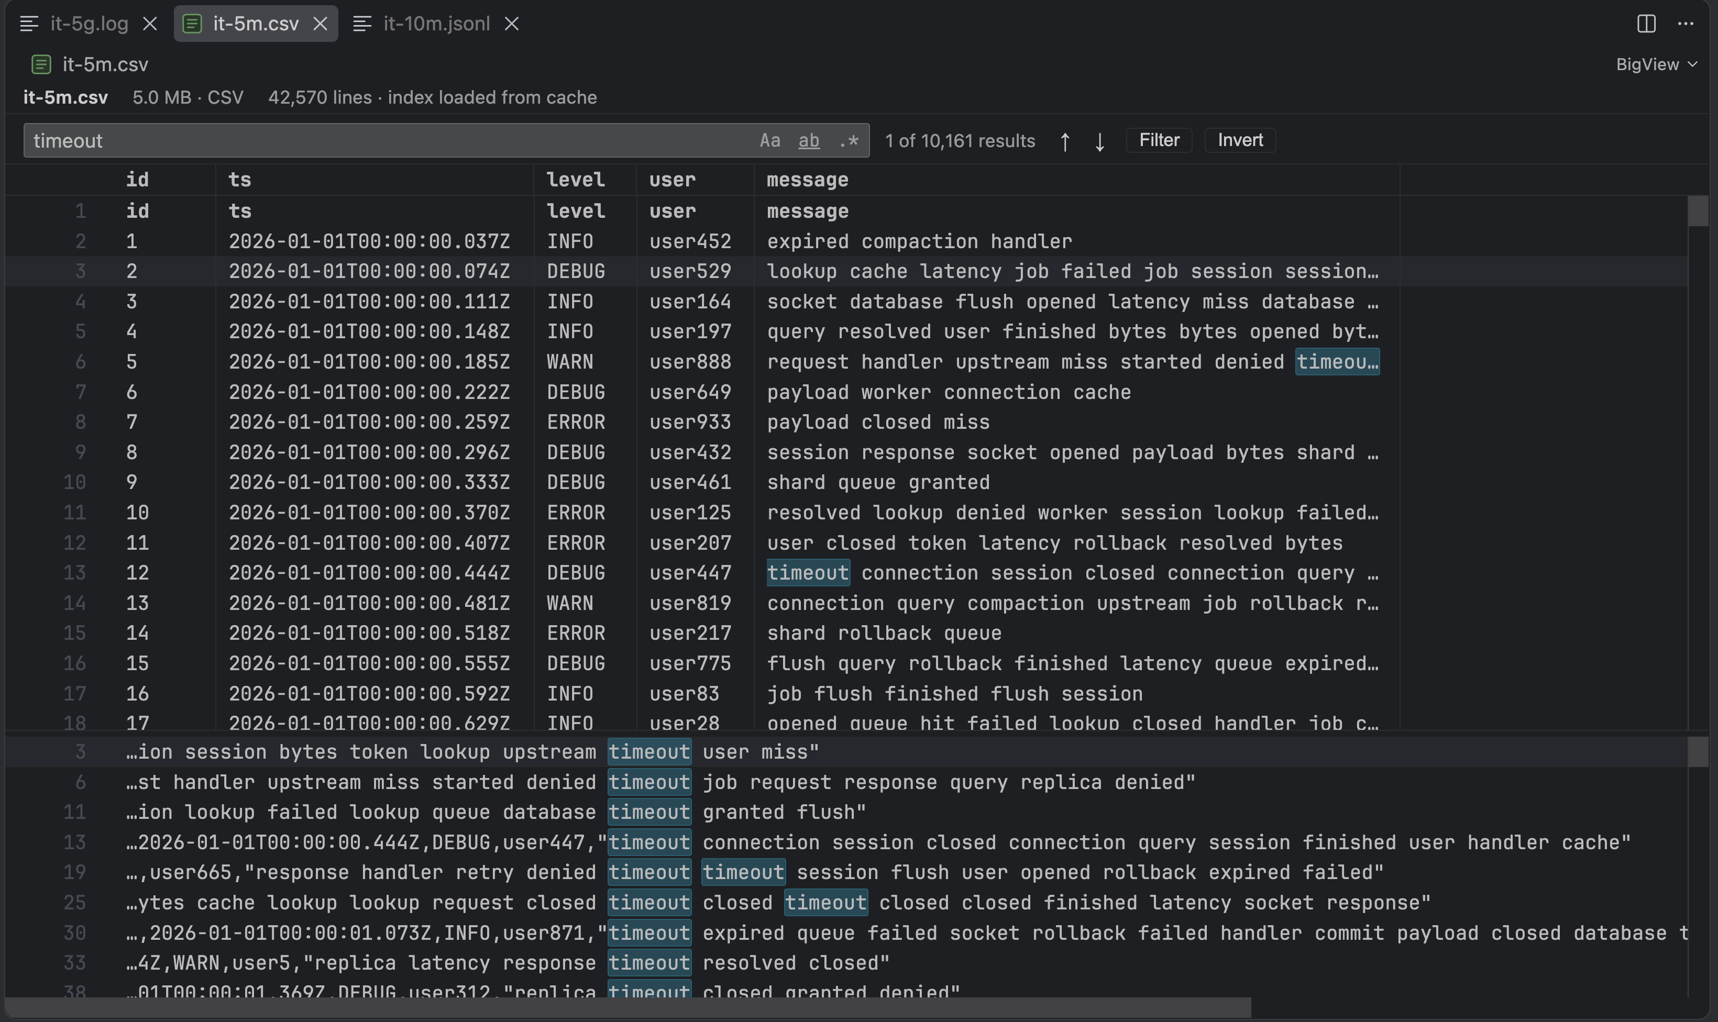Image resolution: width=1718 pixels, height=1022 pixels.
Task: Click the it-5m.csv breadcrumb label
Action: tap(105, 65)
